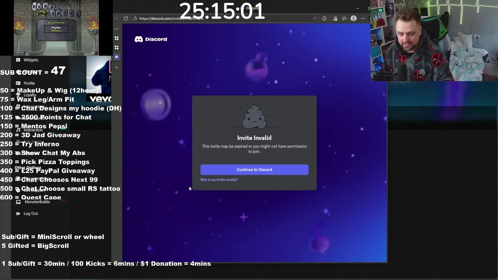Viewport: 498px width, 280px height.
Task: Open the browser extensions puzzle icon
Action: [324, 18]
